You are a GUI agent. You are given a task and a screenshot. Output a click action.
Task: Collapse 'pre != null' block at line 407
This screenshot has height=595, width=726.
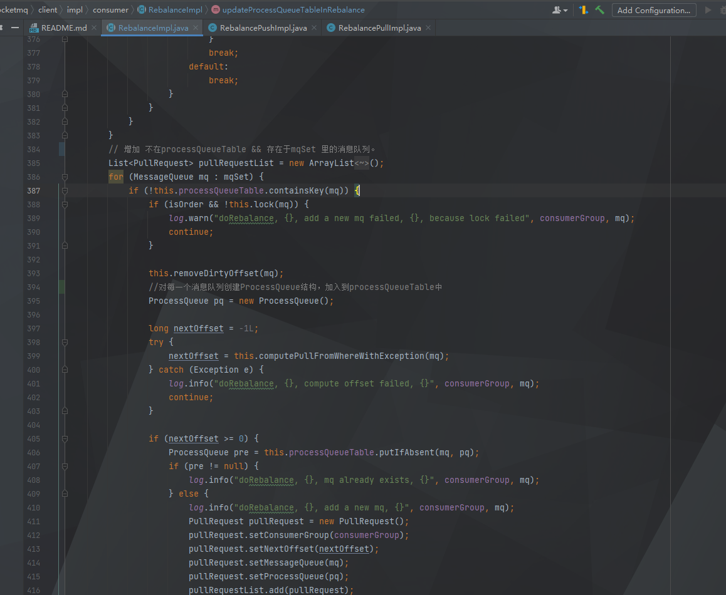pos(65,467)
